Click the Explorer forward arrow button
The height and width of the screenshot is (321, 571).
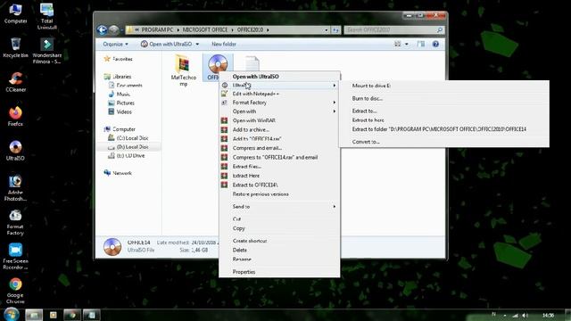point(114,29)
